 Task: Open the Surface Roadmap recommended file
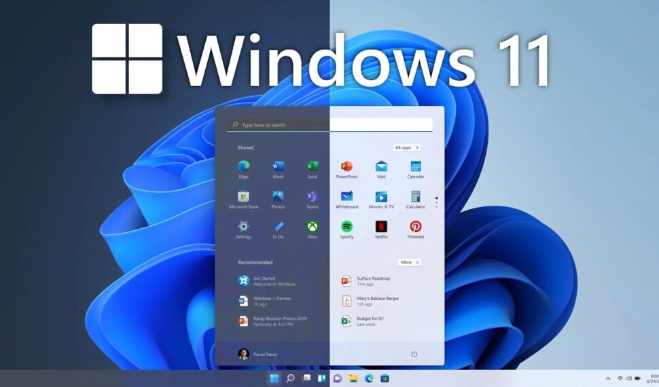coord(372,280)
